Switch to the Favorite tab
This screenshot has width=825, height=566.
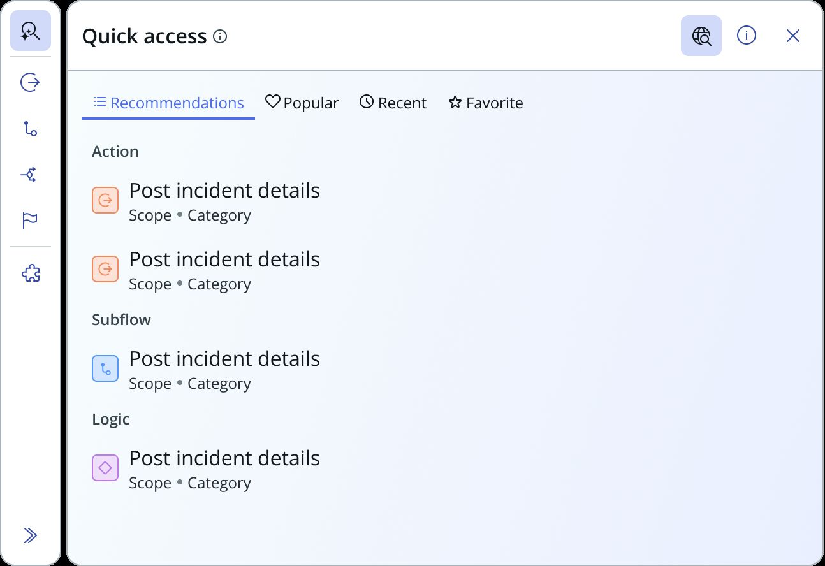pos(485,103)
